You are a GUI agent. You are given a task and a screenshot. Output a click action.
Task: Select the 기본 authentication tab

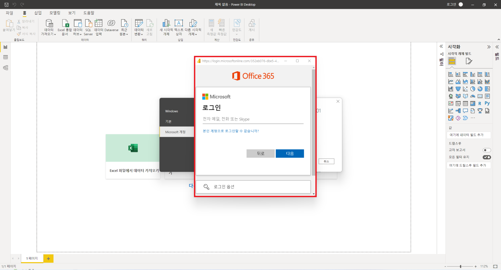[x=177, y=121]
